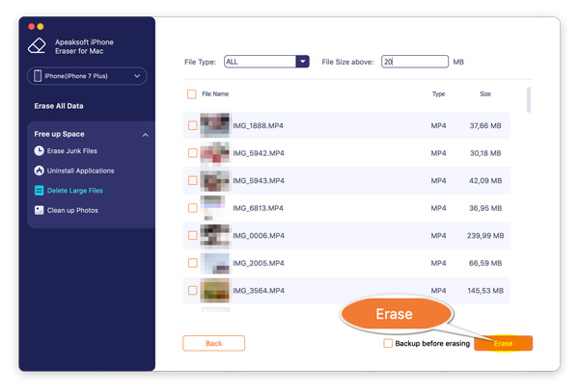Click the Type column header
The width and height of the screenshot is (579, 392).
point(439,94)
